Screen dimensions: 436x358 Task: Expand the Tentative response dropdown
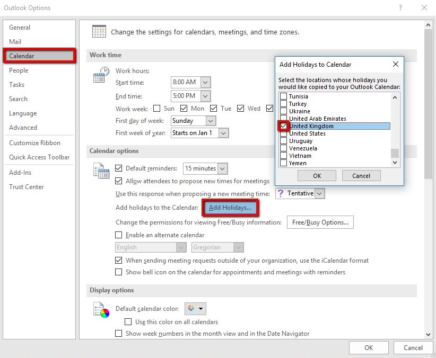(x=319, y=194)
